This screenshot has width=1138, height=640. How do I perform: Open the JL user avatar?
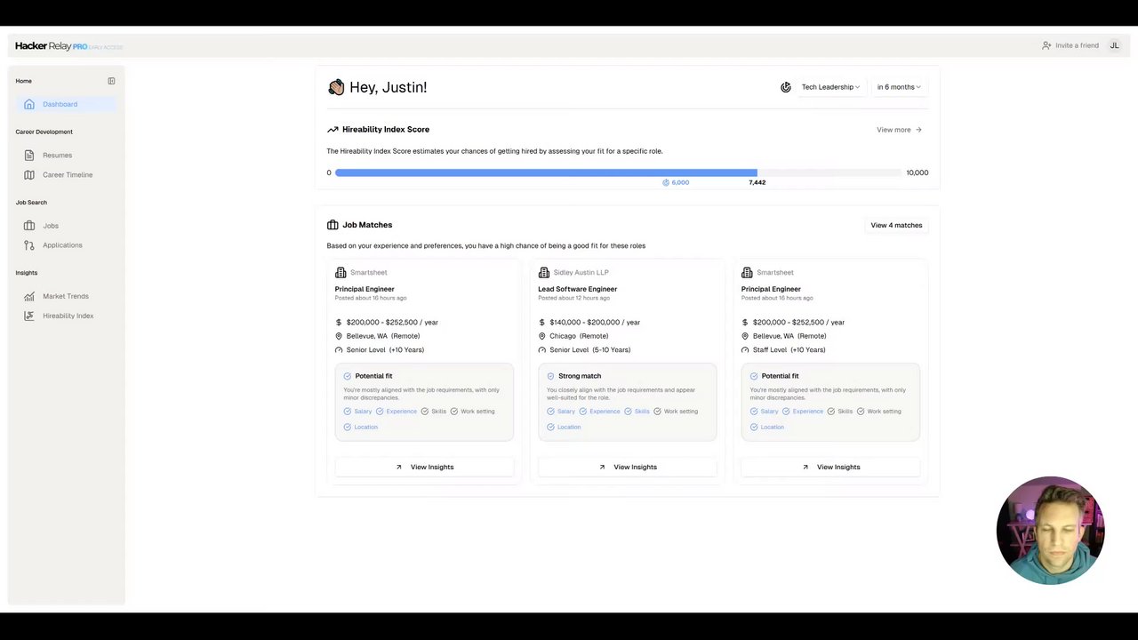pyautogui.click(x=1114, y=45)
